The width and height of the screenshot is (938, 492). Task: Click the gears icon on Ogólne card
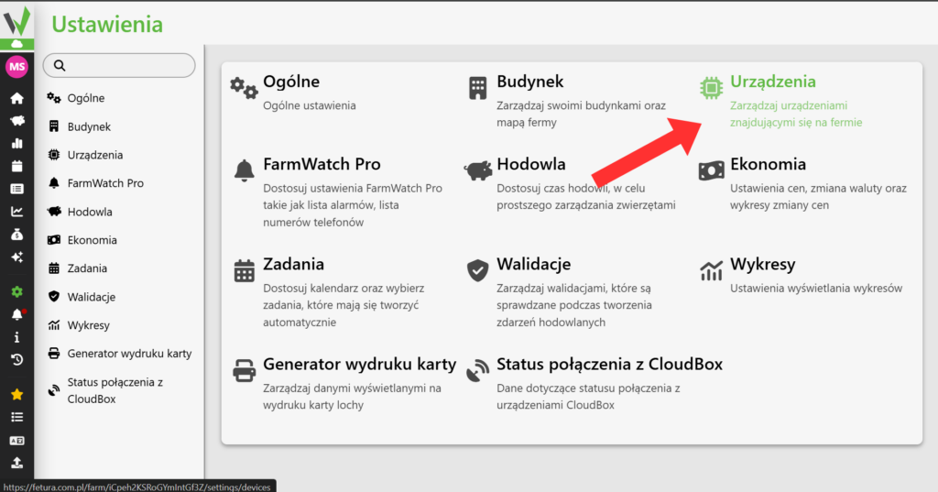[244, 88]
